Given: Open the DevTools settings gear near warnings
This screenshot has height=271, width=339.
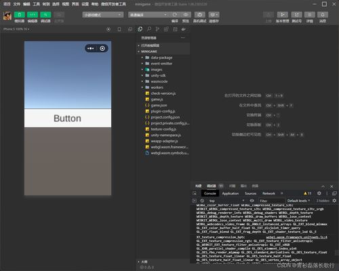Looking at the screenshot, I should [319, 193].
